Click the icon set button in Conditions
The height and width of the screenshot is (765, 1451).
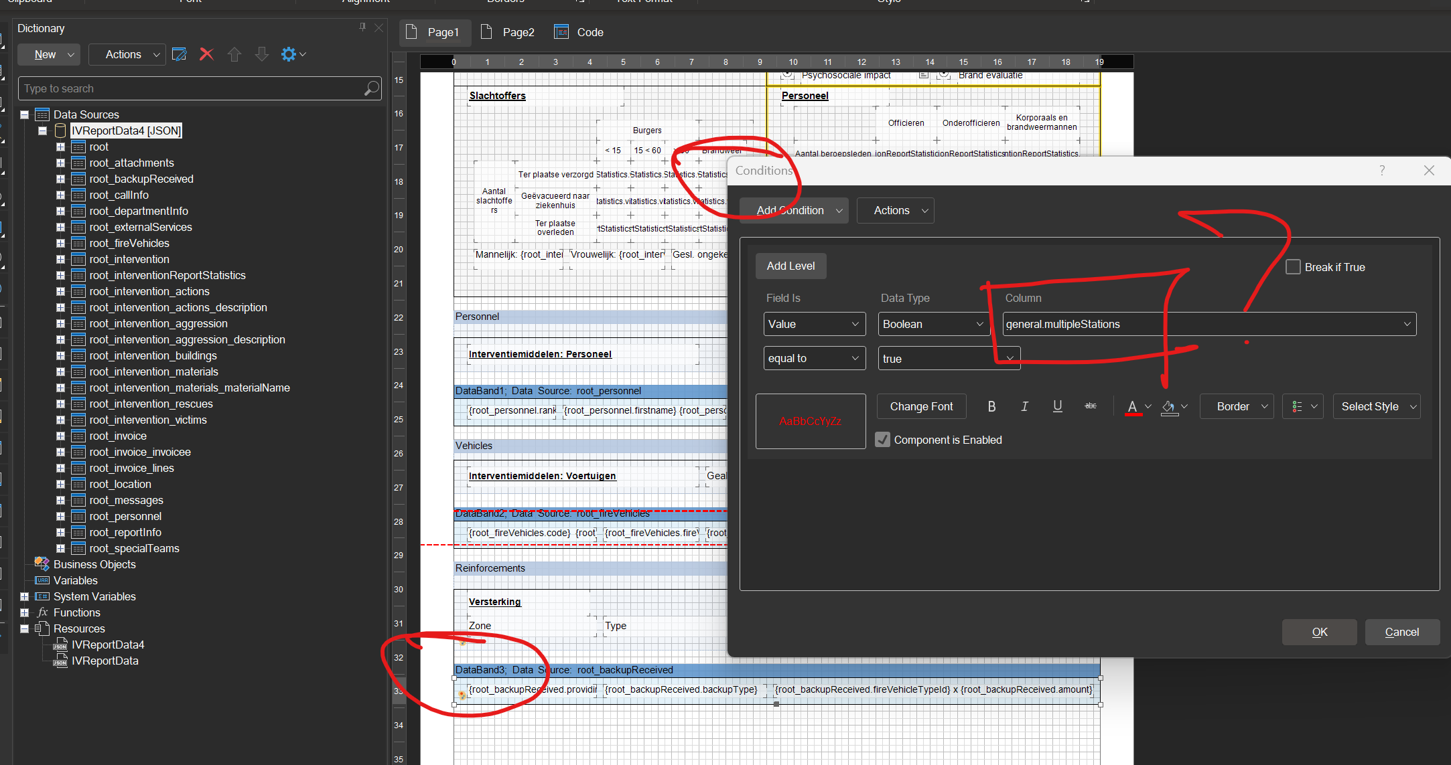[1303, 406]
